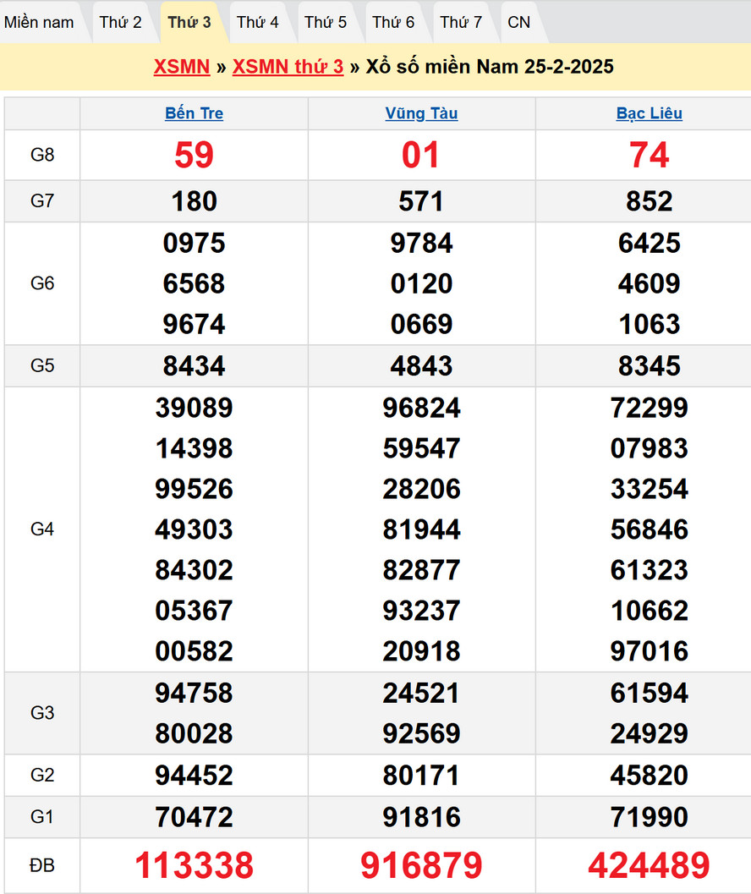The image size is (751, 894).
Task: Click the G1 number 71990
Action: 649,817
